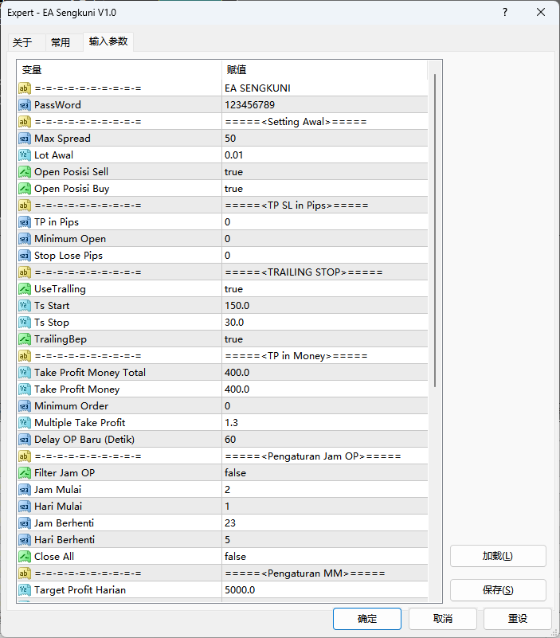The image size is (560, 638).
Task: Click the icon beside Target Profit Harian
Action: (x=25, y=590)
